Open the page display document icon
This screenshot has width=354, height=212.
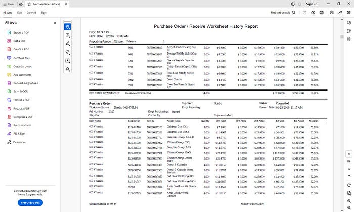(x=349, y=193)
